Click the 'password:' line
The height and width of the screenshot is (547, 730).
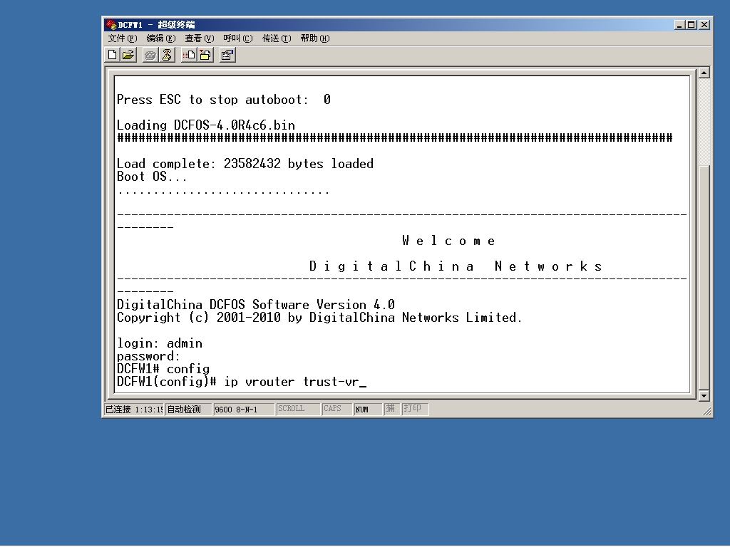click(148, 357)
